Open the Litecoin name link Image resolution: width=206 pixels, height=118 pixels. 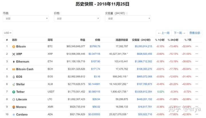pyautogui.click(x=21, y=99)
